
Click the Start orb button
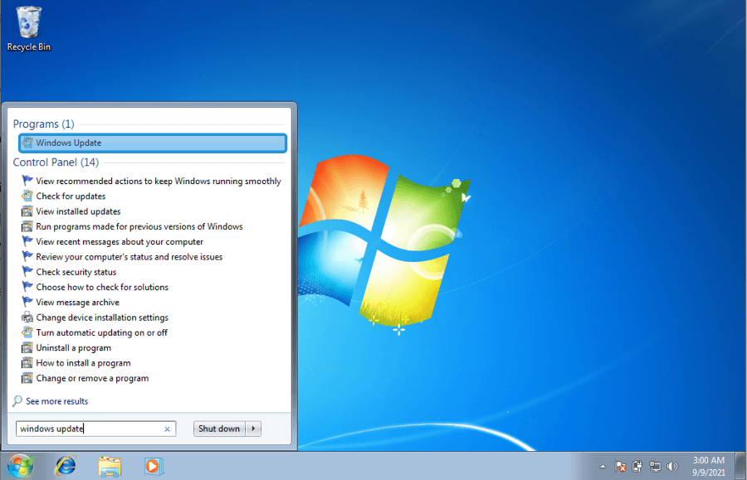[21, 466]
